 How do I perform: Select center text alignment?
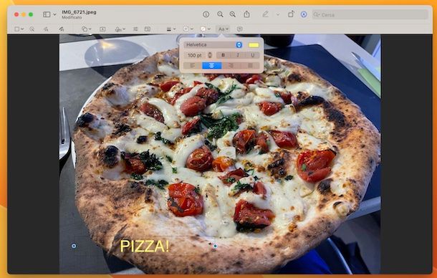click(x=212, y=65)
